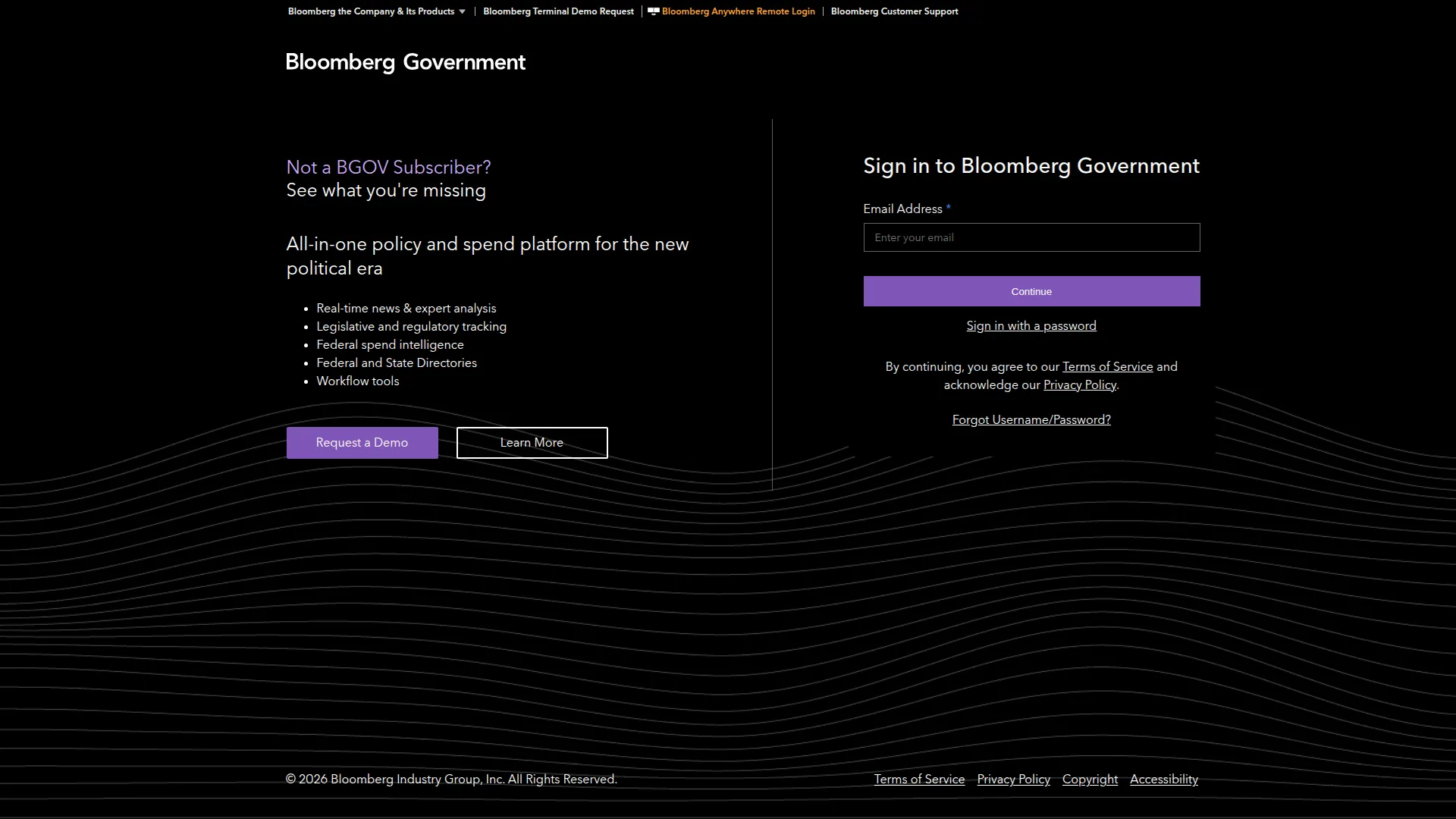Viewport: 1456px width, 819px height.
Task: Expand Bloomberg the Company & Its Products dropdown arrow
Action: pyautogui.click(x=462, y=11)
